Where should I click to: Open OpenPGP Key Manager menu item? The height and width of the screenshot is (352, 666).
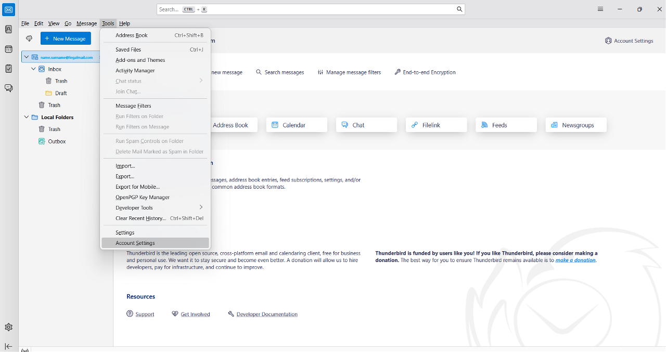coord(143,197)
